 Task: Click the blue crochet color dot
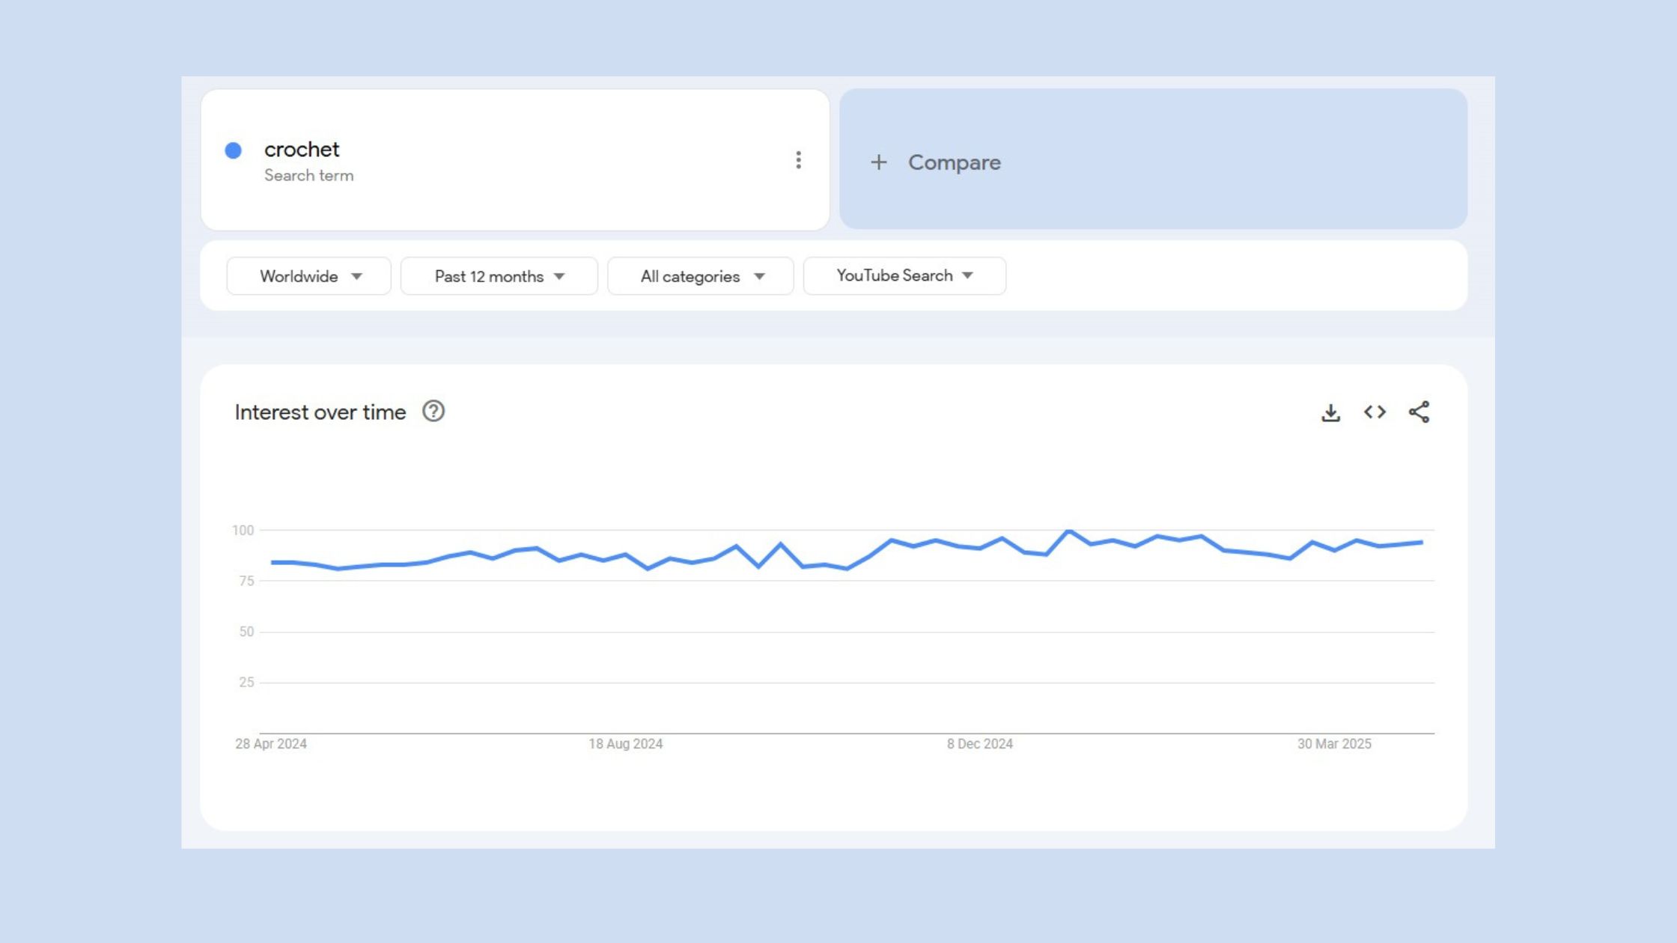tap(234, 150)
